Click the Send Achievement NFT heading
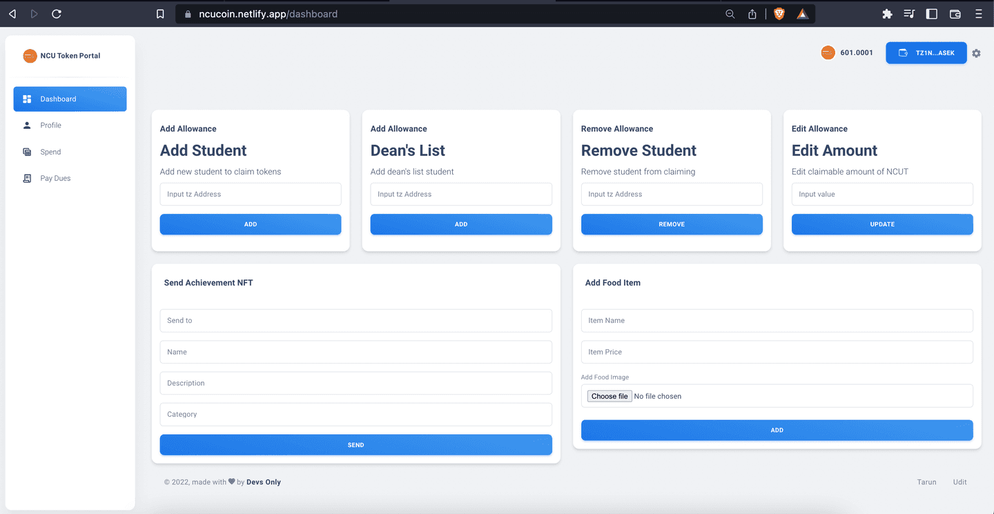 click(208, 283)
